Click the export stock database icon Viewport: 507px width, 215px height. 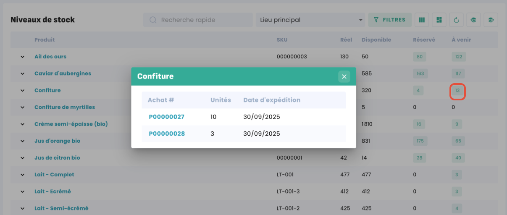click(491, 20)
